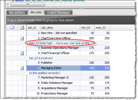
Task: Click the select-all column header icon
Action: pos(12,27)
